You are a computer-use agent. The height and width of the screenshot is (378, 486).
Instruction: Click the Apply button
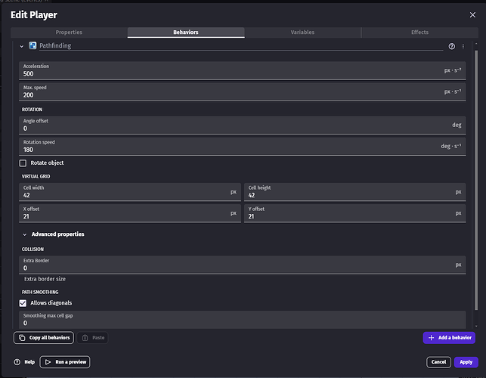point(464,362)
